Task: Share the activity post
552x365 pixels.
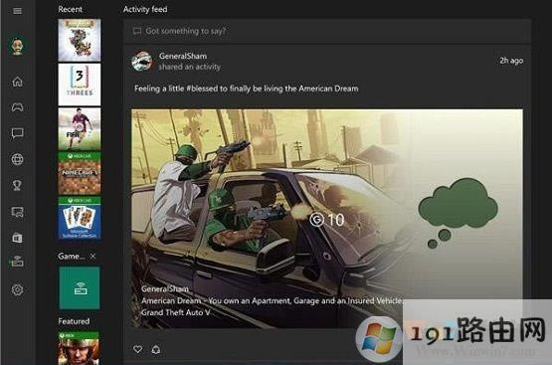Action: [155, 349]
